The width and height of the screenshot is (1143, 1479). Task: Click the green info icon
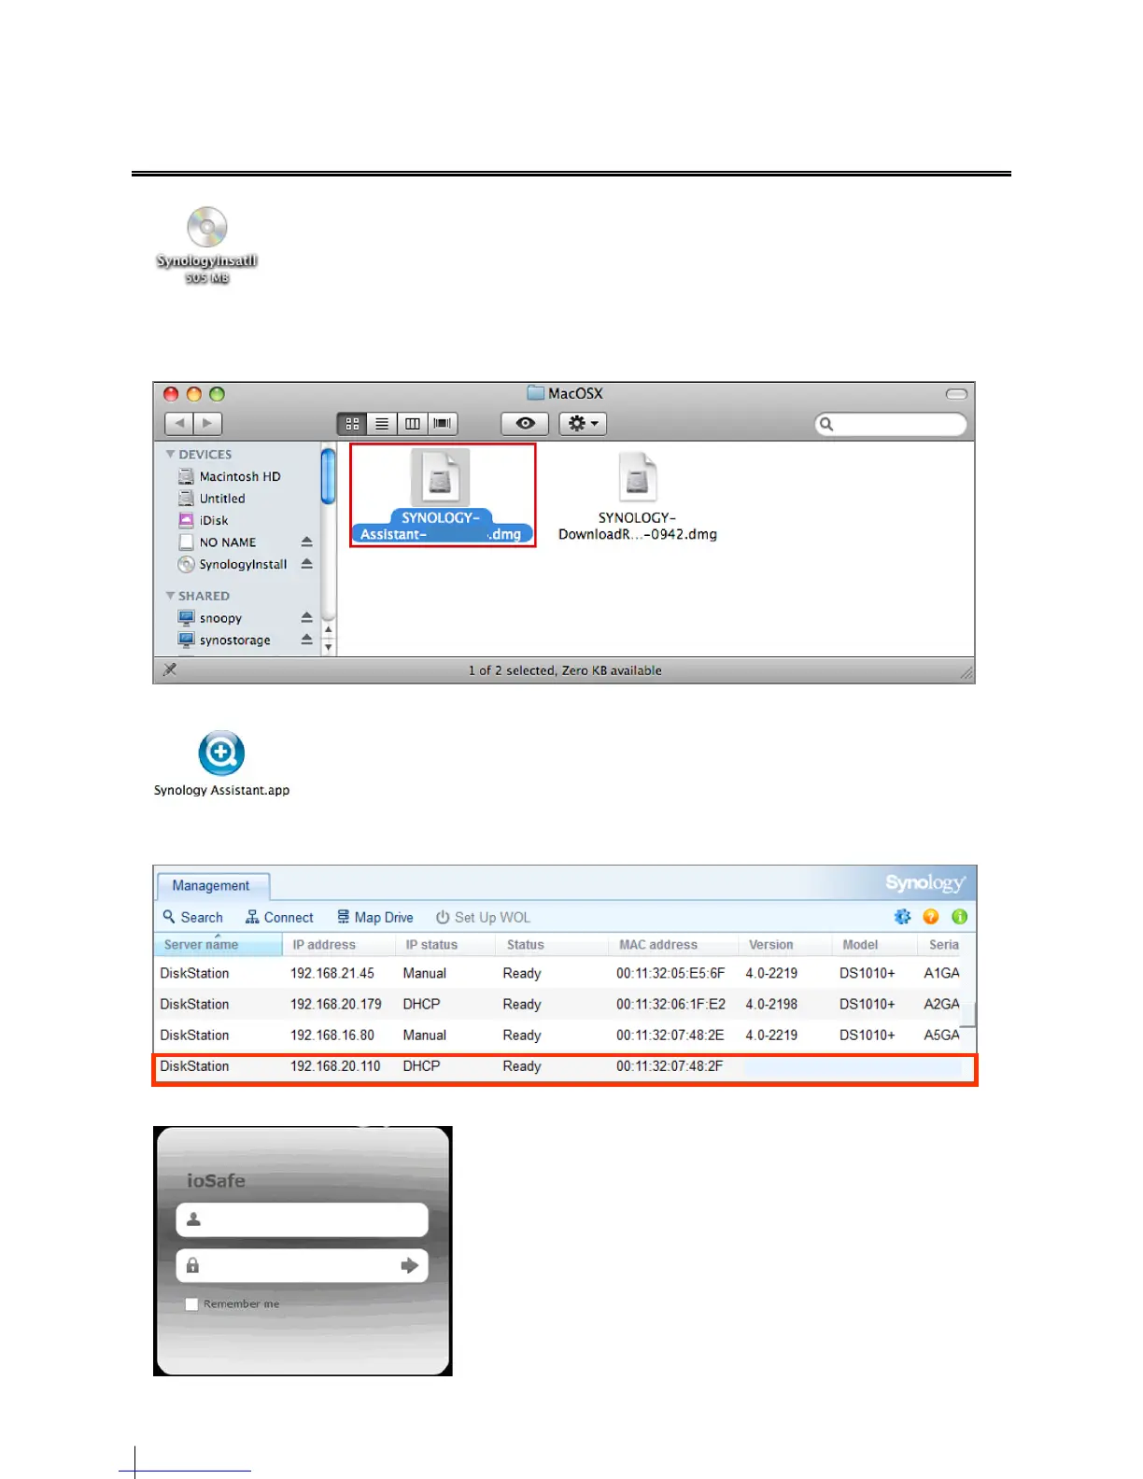959,917
